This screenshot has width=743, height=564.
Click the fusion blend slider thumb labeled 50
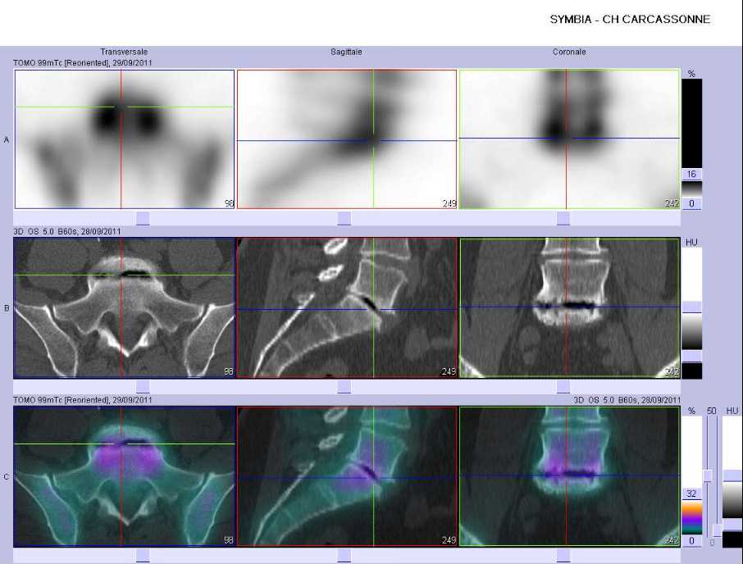708,475
